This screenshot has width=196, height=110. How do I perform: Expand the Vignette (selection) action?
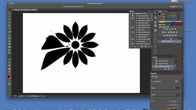pyautogui.click(x=137, y=16)
